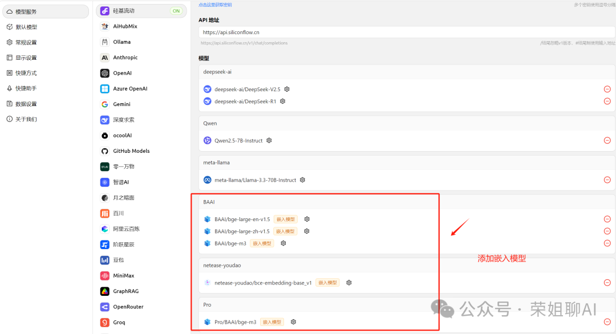Screen dimensions: 616x334
Task: Click the 硅基流动 provider logo icon
Action: [104, 11]
